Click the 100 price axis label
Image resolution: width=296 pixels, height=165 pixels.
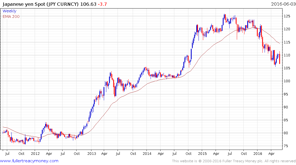point(287,81)
